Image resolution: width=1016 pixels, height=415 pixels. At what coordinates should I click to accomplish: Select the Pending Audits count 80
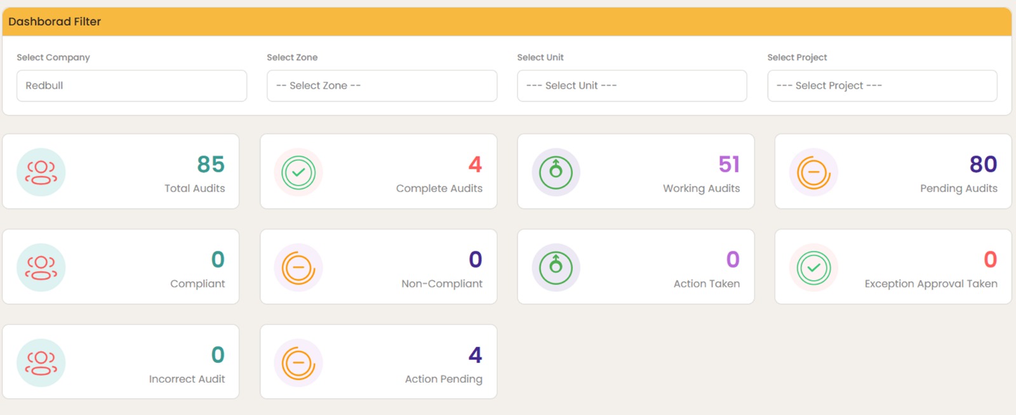pyautogui.click(x=983, y=165)
